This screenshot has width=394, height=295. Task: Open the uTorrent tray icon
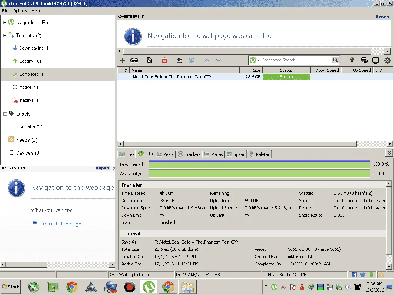274,287
